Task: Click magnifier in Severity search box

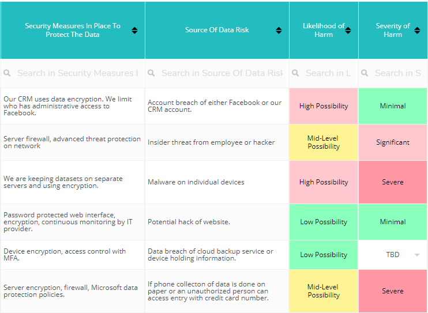Action: click(x=365, y=73)
